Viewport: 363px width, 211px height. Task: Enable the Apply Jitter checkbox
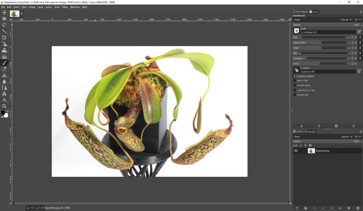pos(295,80)
